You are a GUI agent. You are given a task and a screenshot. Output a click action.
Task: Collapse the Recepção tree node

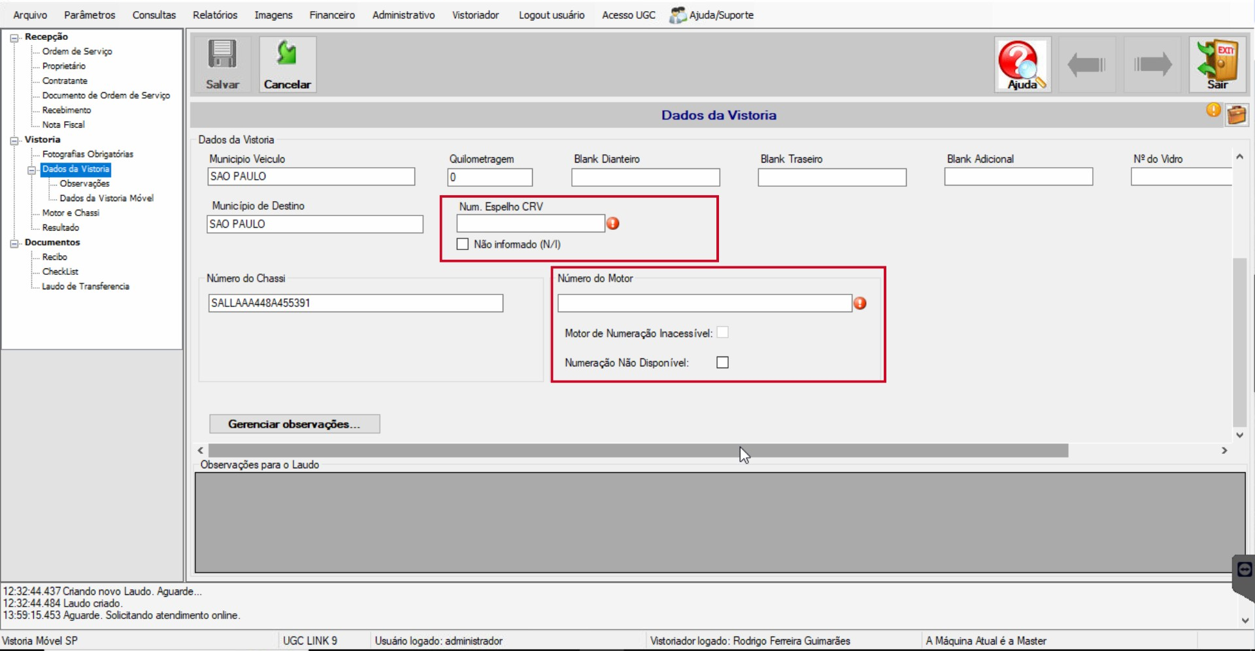click(14, 38)
